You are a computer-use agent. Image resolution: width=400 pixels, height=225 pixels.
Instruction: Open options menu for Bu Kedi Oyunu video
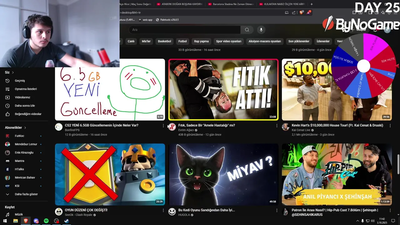(x=277, y=211)
